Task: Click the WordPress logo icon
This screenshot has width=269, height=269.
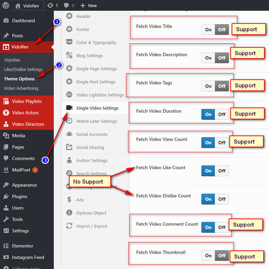Action: pyautogui.click(x=6, y=5)
